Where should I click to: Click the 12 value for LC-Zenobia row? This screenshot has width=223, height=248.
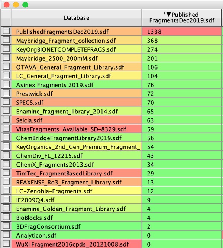click(182, 191)
